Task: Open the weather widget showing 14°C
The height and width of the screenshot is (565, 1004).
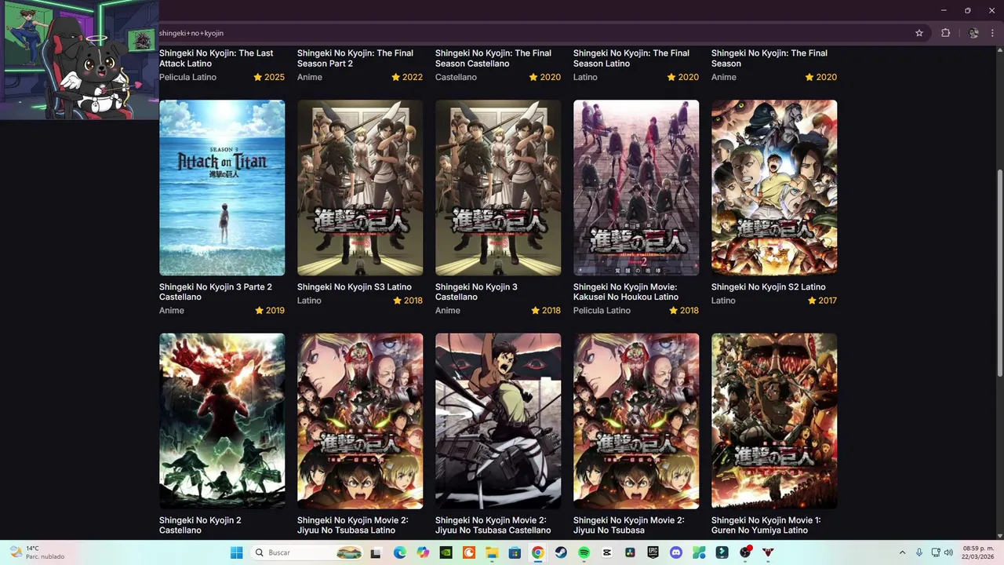Action: click(x=36, y=552)
